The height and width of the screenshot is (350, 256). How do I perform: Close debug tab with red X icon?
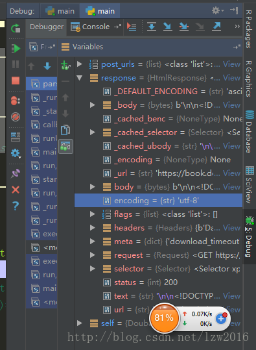[x=16, y=190]
